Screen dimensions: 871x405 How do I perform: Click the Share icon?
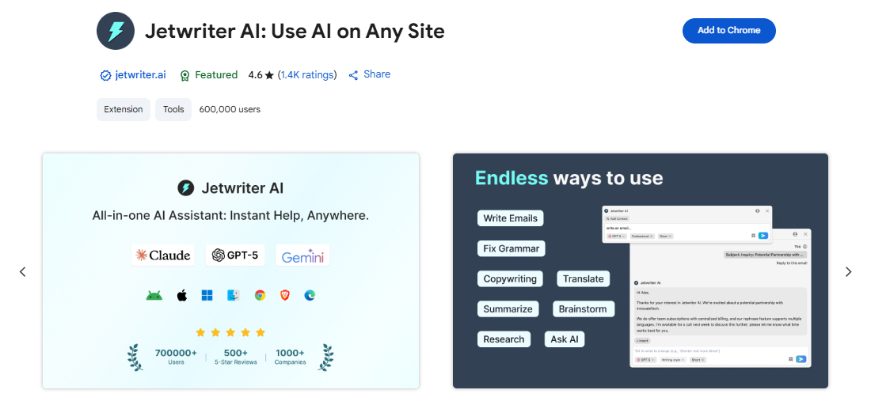[x=353, y=75]
